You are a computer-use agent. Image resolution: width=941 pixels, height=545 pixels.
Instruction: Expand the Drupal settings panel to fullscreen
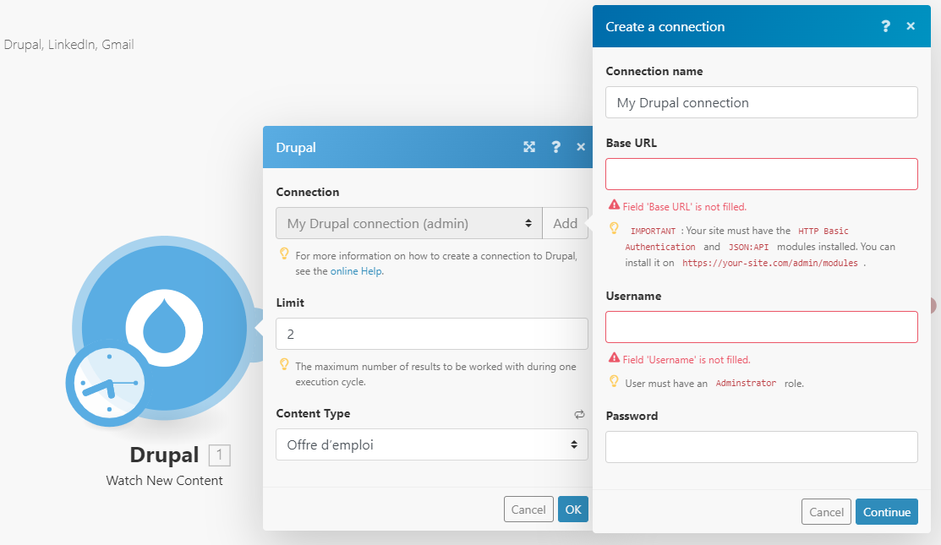click(x=529, y=146)
